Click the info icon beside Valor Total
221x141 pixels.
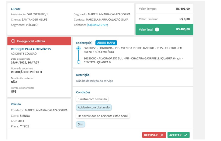(x=157, y=30)
